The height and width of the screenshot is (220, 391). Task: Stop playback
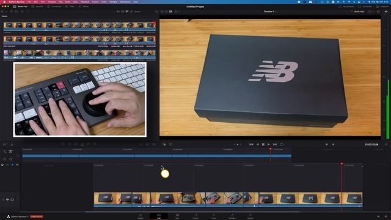click(x=263, y=144)
